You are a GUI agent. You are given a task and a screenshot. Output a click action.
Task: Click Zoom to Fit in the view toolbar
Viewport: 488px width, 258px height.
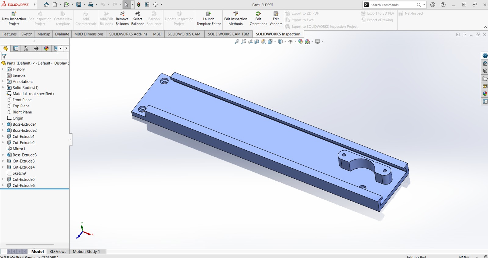(237, 41)
